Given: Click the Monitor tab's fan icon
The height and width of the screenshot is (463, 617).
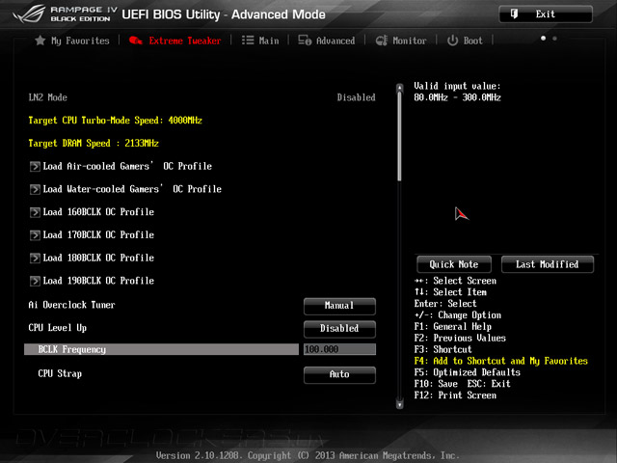Looking at the screenshot, I should tap(382, 41).
